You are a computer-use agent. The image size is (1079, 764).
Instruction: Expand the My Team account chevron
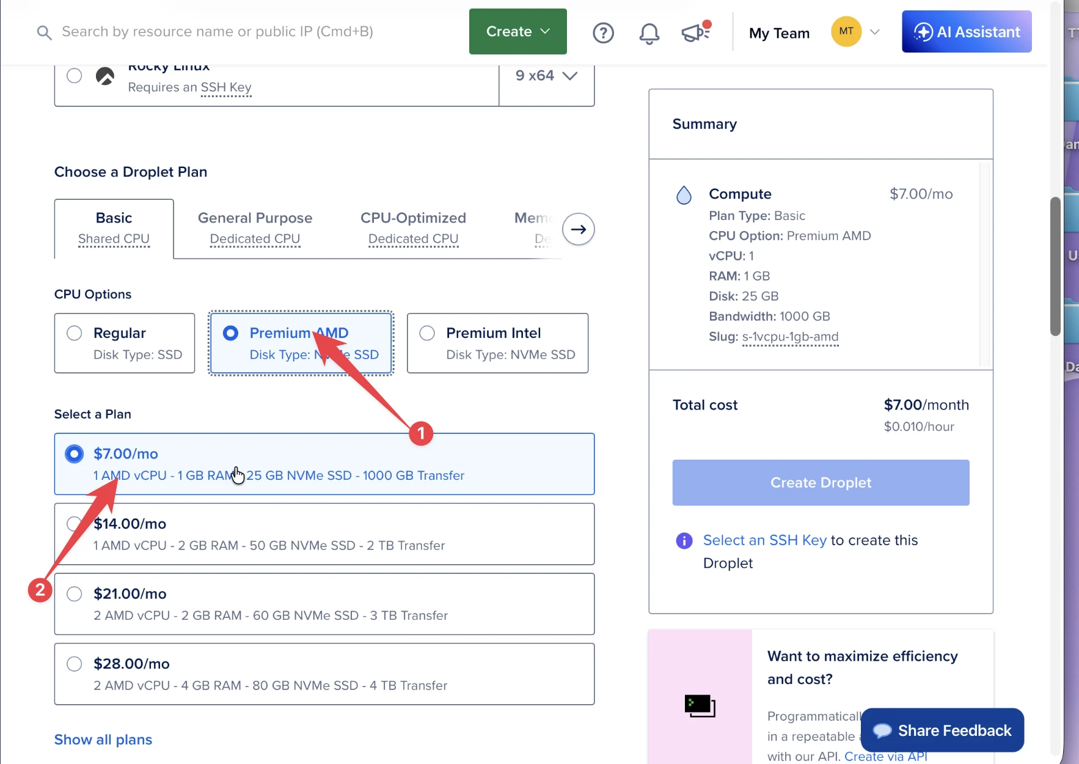[x=875, y=32]
